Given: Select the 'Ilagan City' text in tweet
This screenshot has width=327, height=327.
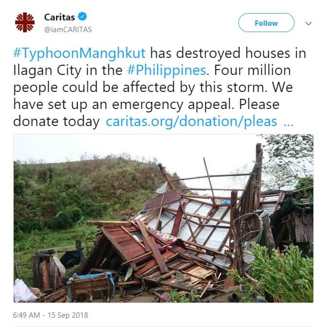Looking at the screenshot, I should pyautogui.click(x=47, y=71).
